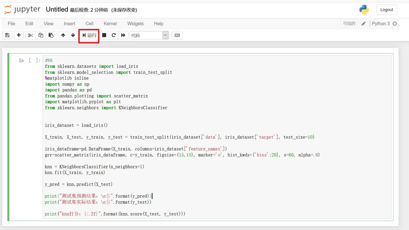Viewport: 409px width, 230px height.
Task: Click the import numpy as np line
Action: click(x=67, y=84)
